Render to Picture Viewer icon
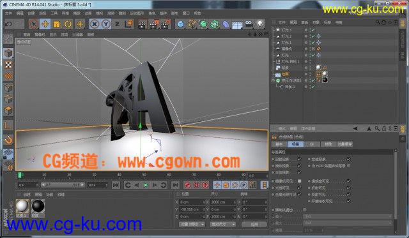 click(x=153, y=24)
